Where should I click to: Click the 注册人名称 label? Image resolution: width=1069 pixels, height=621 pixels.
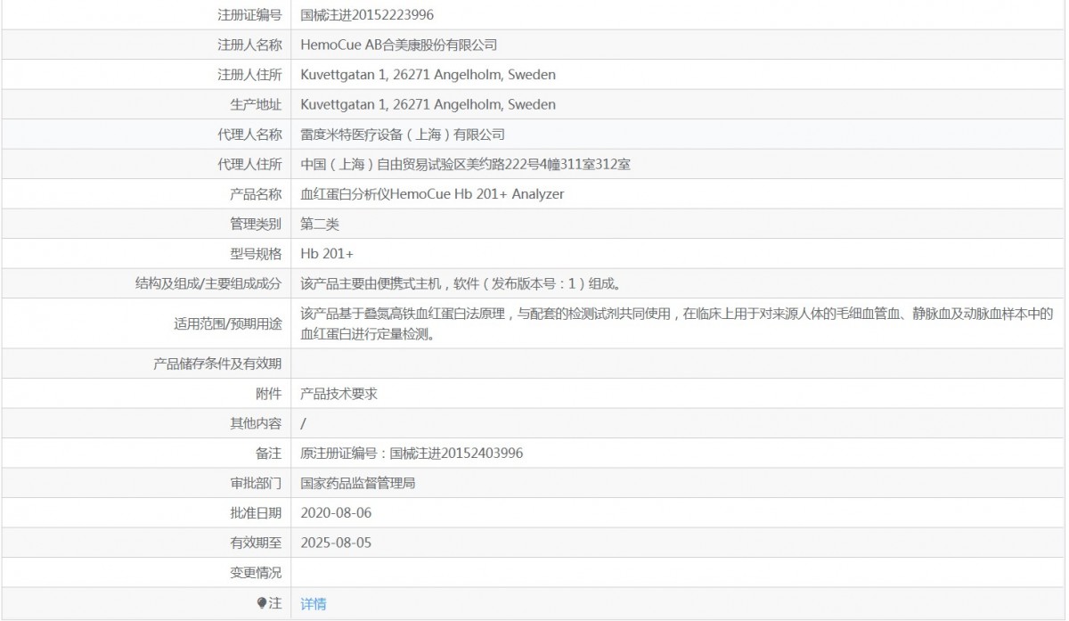(x=249, y=45)
